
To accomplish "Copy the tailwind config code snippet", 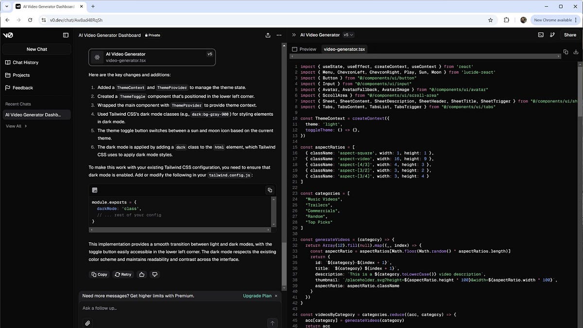I will [270, 190].
